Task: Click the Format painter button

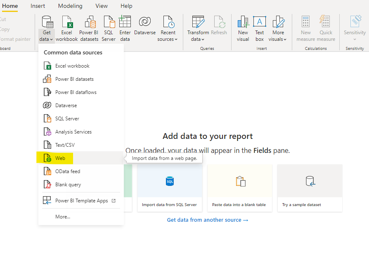Action: pos(15,39)
